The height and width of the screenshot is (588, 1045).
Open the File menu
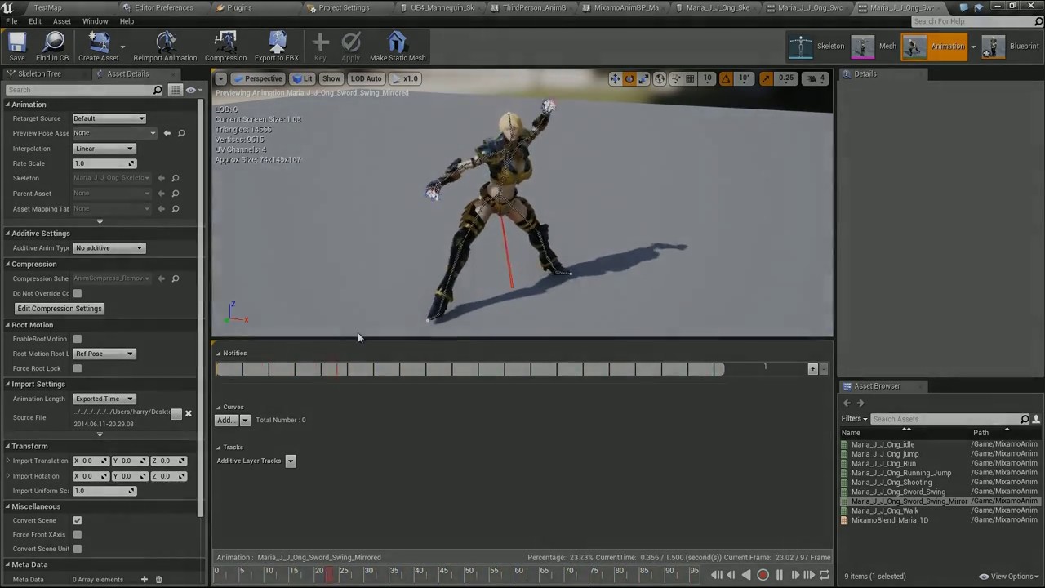coord(11,21)
